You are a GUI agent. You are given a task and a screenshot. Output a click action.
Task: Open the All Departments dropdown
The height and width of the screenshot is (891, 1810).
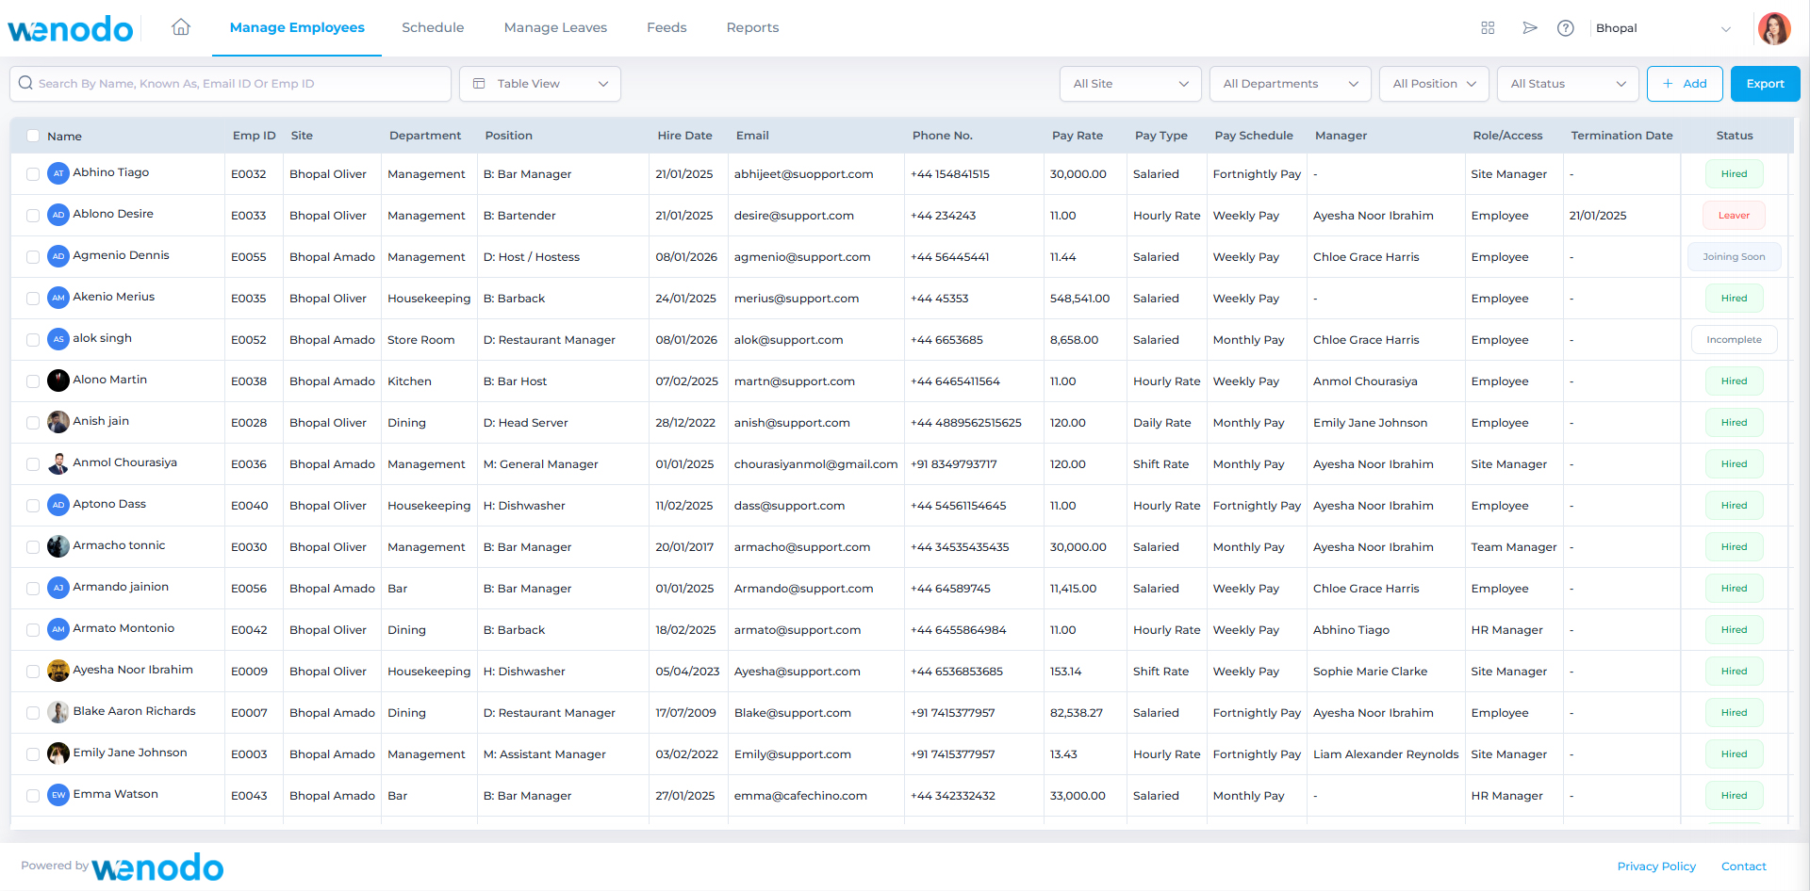[x=1290, y=83]
